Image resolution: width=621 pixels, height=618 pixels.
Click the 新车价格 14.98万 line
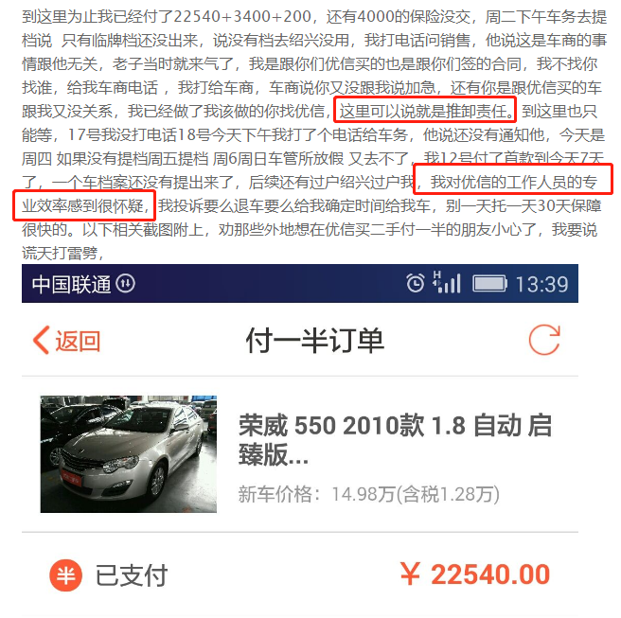[369, 494]
